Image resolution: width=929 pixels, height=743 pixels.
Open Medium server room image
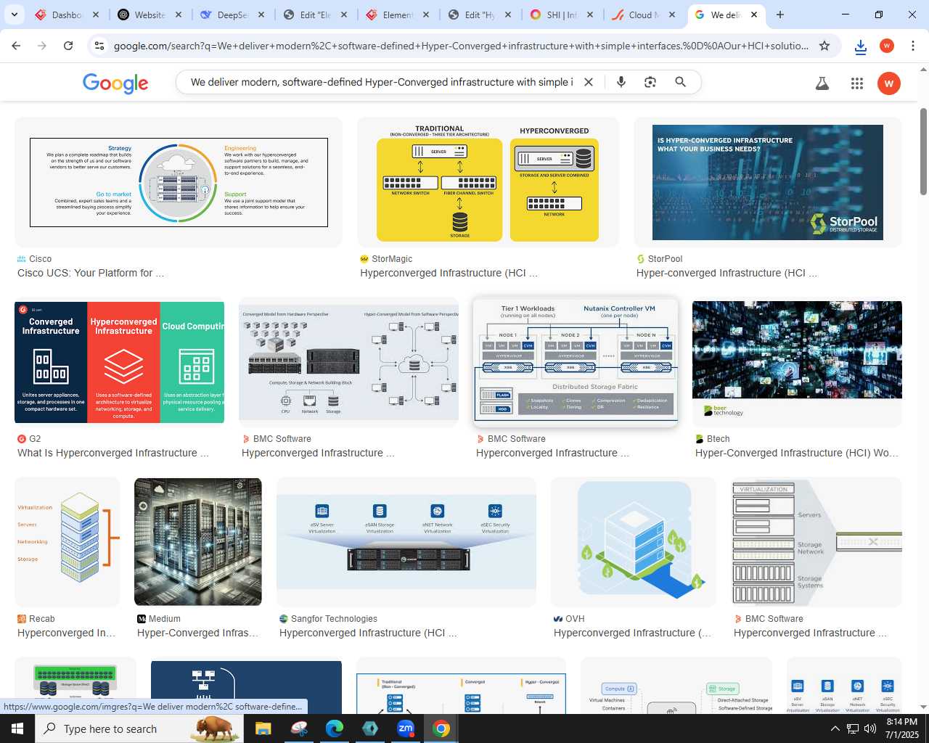198,541
